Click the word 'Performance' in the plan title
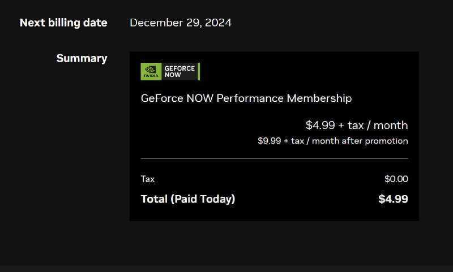This screenshot has height=272, width=453. tap(250, 98)
